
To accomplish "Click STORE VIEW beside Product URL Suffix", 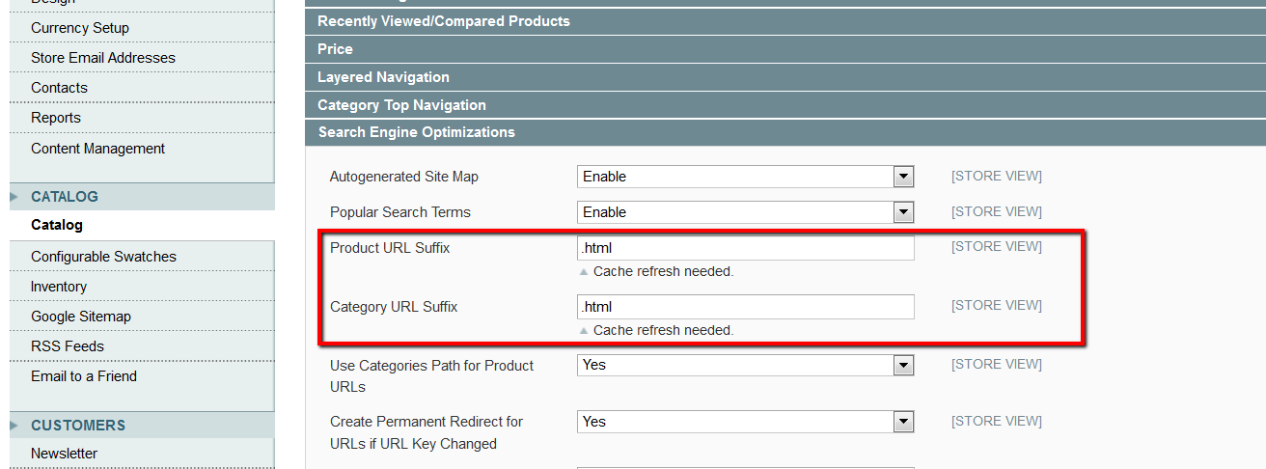I will click(x=997, y=246).
